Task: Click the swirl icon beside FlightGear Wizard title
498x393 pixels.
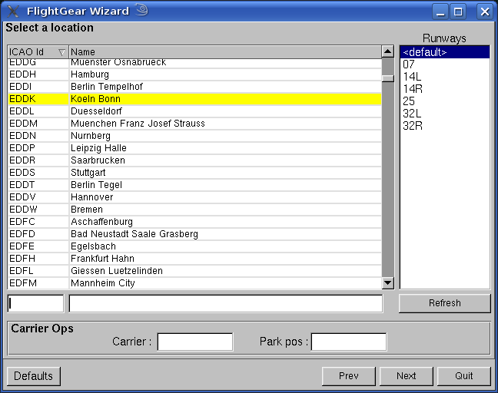Action: pyautogui.click(x=141, y=9)
